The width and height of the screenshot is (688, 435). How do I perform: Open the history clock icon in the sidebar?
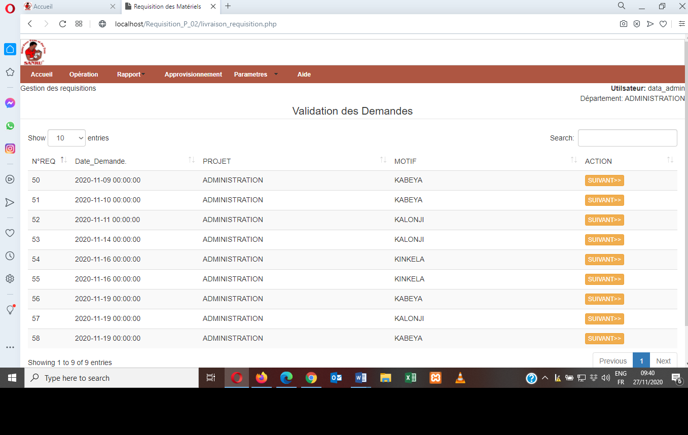click(x=10, y=256)
